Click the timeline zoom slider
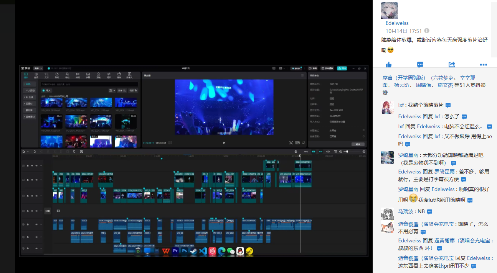This screenshot has height=273, width=497. [x=352, y=152]
